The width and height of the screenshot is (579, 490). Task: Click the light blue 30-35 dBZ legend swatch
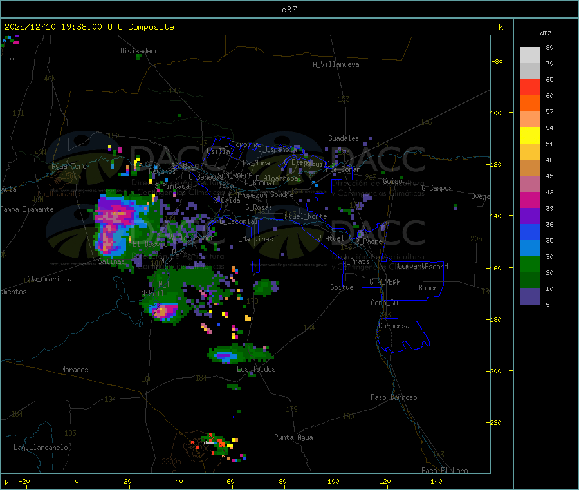point(530,249)
